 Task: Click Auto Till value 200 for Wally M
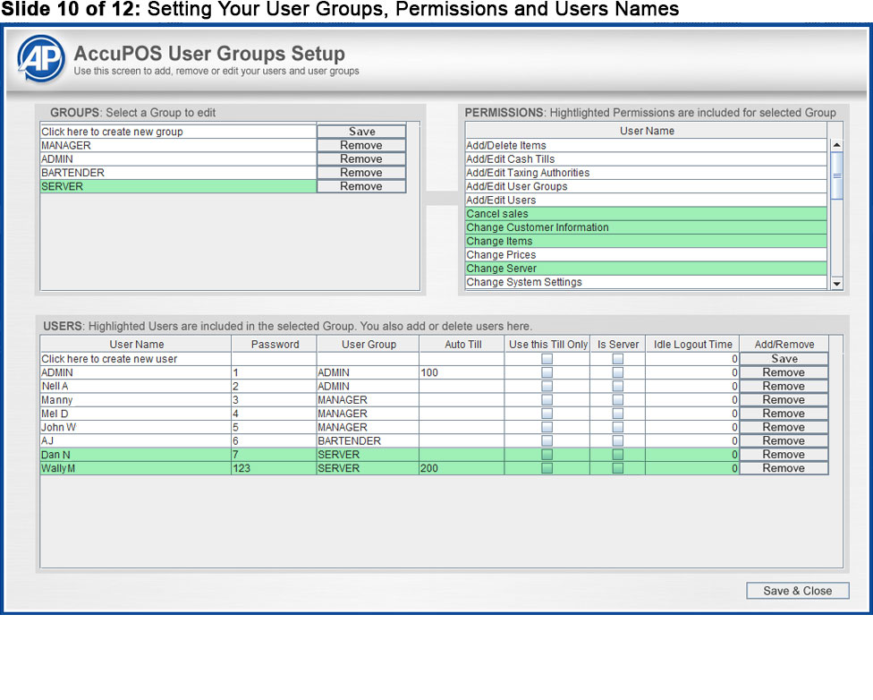(x=462, y=468)
